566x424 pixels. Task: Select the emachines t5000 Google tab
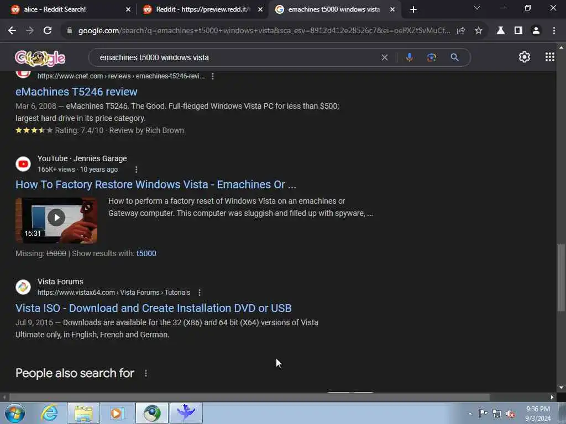click(x=333, y=9)
